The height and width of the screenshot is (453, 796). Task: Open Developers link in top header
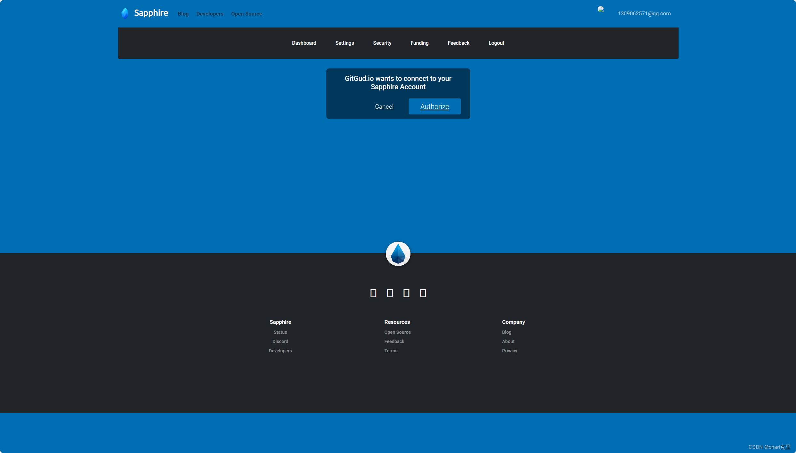pyautogui.click(x=210, y=14)
